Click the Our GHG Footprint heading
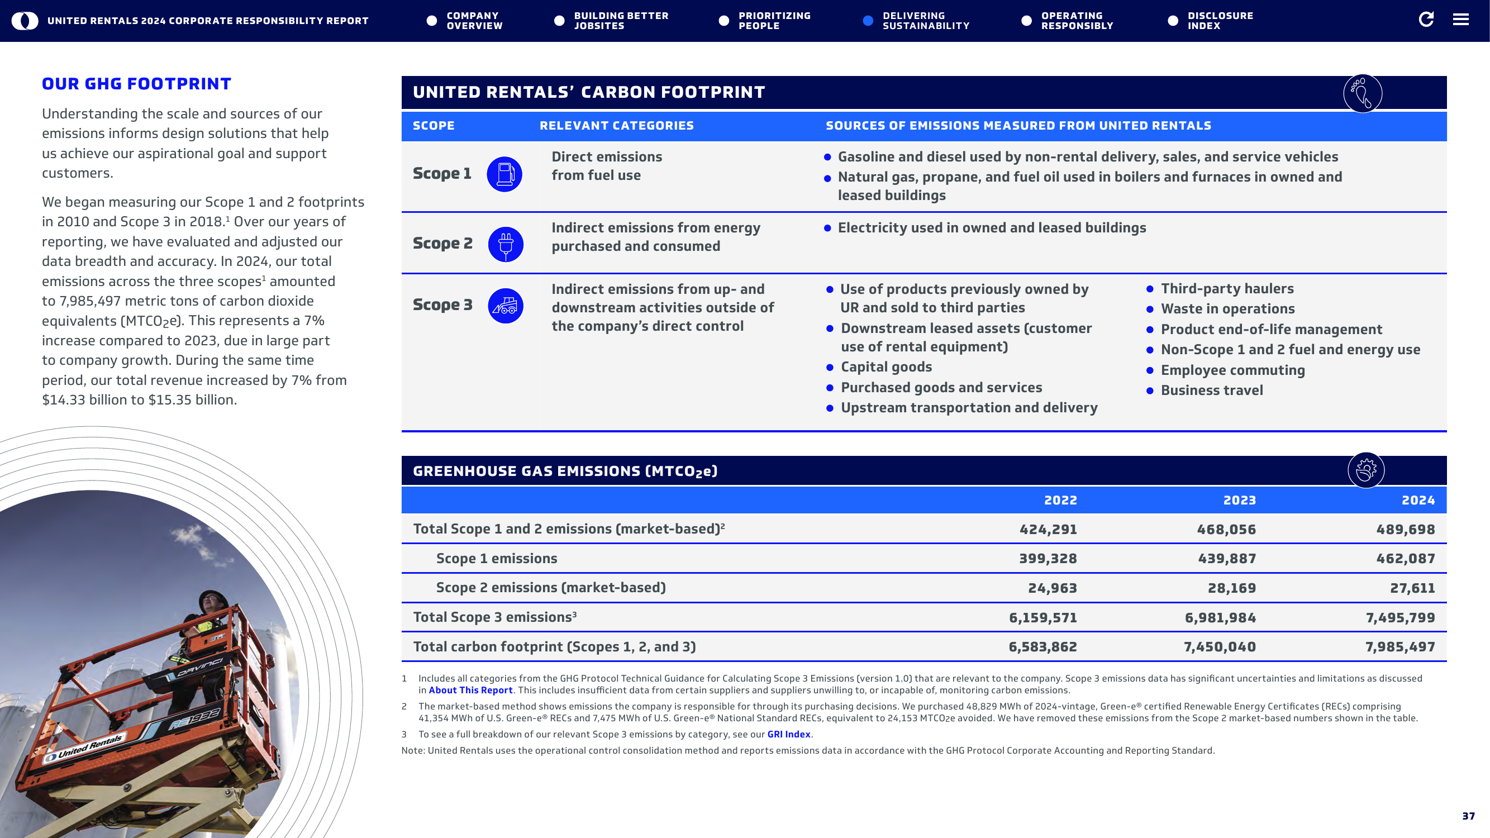 [x=136, y=84]
